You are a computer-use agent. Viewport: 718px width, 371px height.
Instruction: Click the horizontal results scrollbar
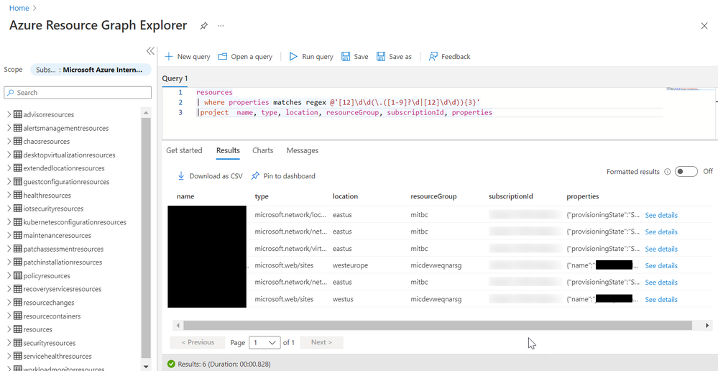click(437, 325)
